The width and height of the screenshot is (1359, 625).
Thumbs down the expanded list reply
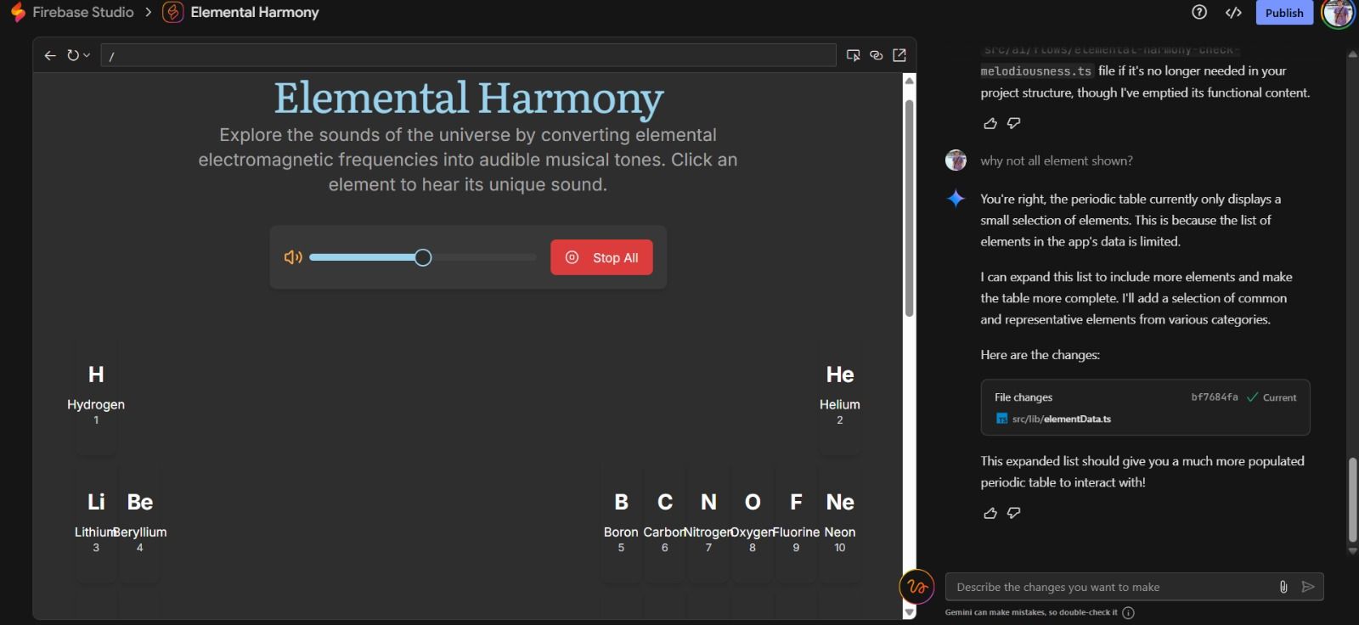tap(1013, 513)
